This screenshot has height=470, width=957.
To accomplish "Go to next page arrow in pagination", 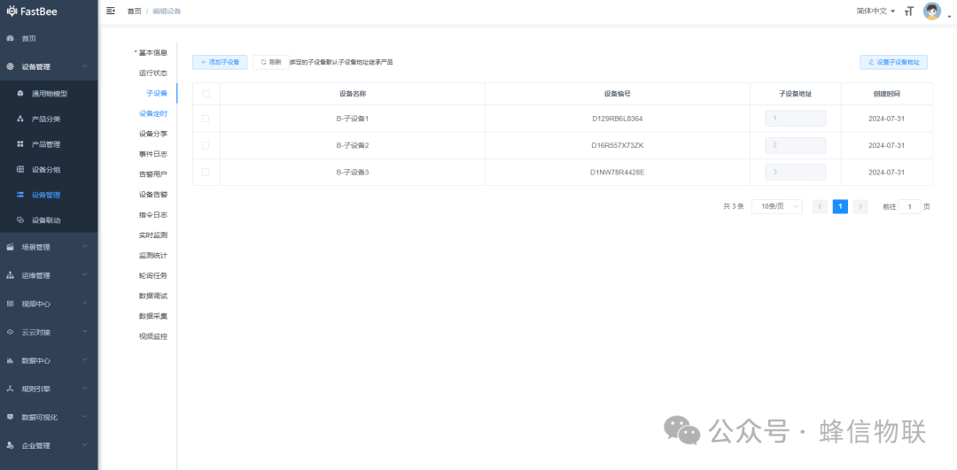I will pyautogui.click(x=860, y=206).
